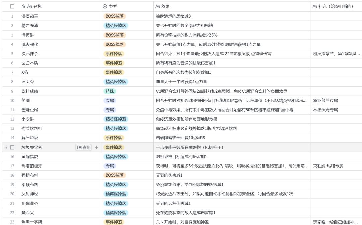Check the checkbox for row 垃圾毁灭者
Viewport: 362px width, 225px height.
click(x=12, y=147)
